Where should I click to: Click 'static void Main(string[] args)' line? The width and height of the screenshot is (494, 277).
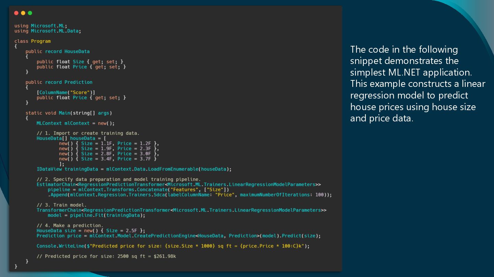coord(69,113)
